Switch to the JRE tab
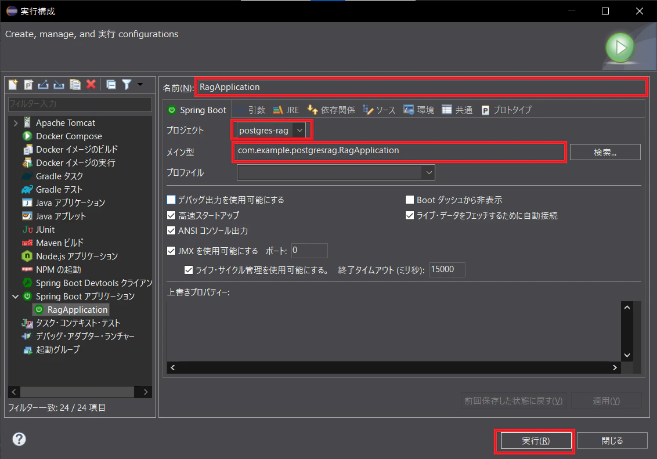 pyautogui.click(x=286, y=110)
